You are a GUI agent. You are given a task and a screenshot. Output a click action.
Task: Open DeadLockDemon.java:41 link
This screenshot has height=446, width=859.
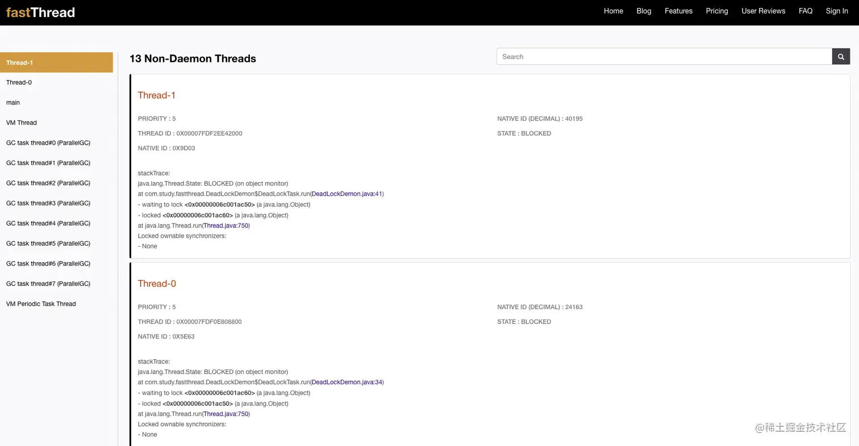[x=347, y=194]
